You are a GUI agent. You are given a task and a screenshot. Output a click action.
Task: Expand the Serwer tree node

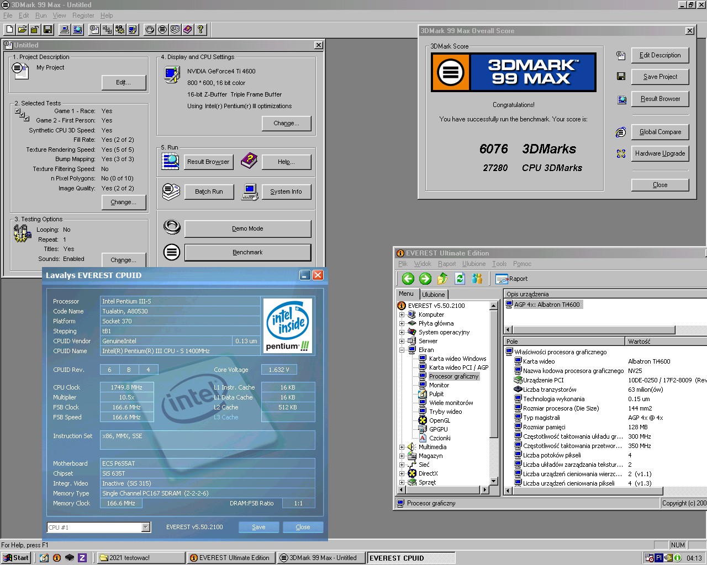[402, 341]
